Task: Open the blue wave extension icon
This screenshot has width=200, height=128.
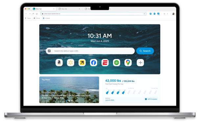Action: click(x=154, y=14)
